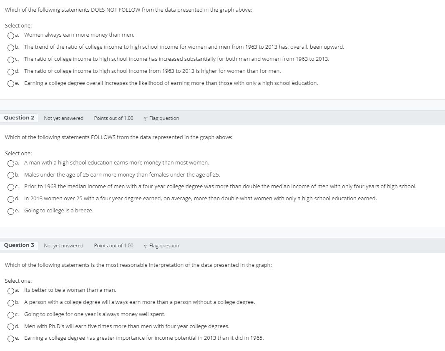Click the Flag question link under Question 3
445x351 pixels.
(x=164, y=246)
